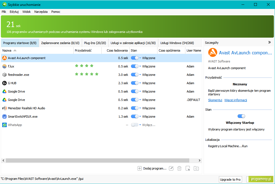Click the Stan column header

[143, 50]
